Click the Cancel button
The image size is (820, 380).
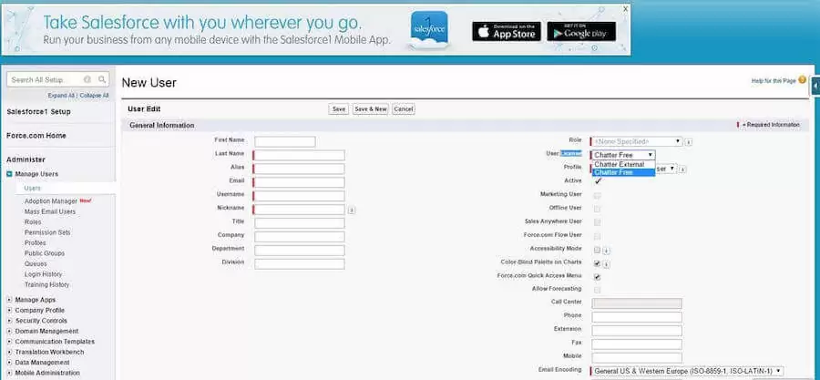[x=404, y=109]
